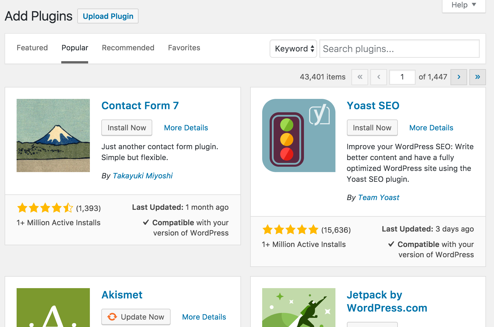The width and height of the screenshot is (494, 327).
Task: Click 'Last Updated: 3 days ago' text
Action: point(428,229)
